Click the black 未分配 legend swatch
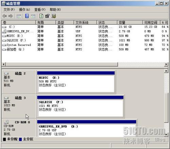 tap(4, 139)
